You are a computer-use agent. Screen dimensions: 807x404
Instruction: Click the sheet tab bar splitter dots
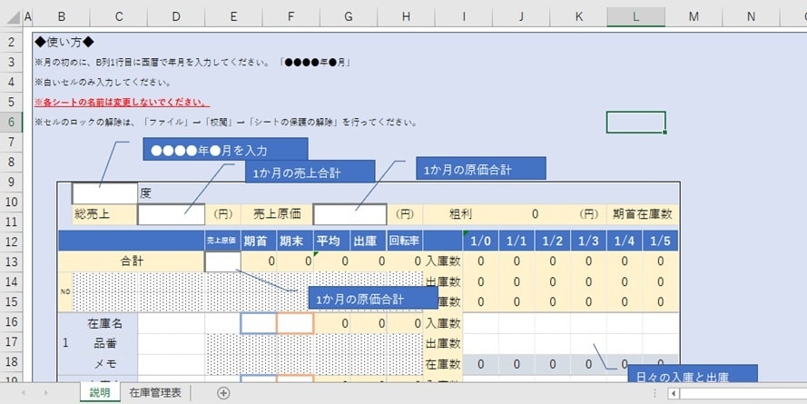click(x=654, y=393)
